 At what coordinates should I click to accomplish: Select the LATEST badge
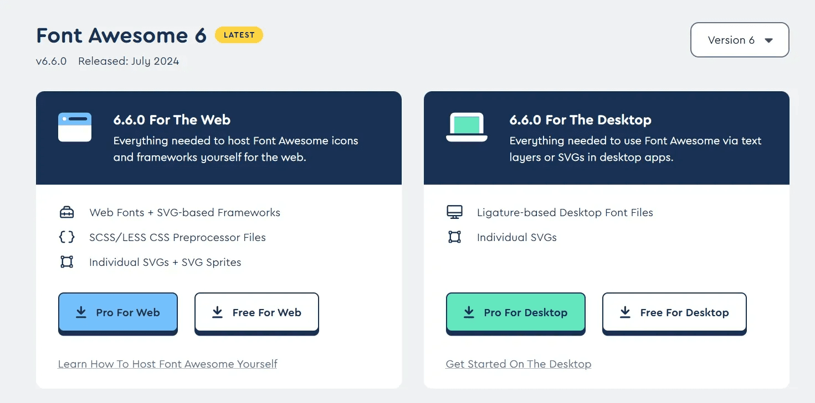click(x=239, y=35)
